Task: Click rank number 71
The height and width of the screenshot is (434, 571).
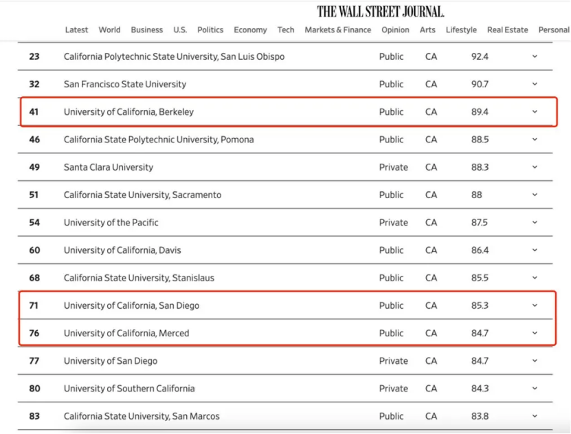Action: click(34, 306)
